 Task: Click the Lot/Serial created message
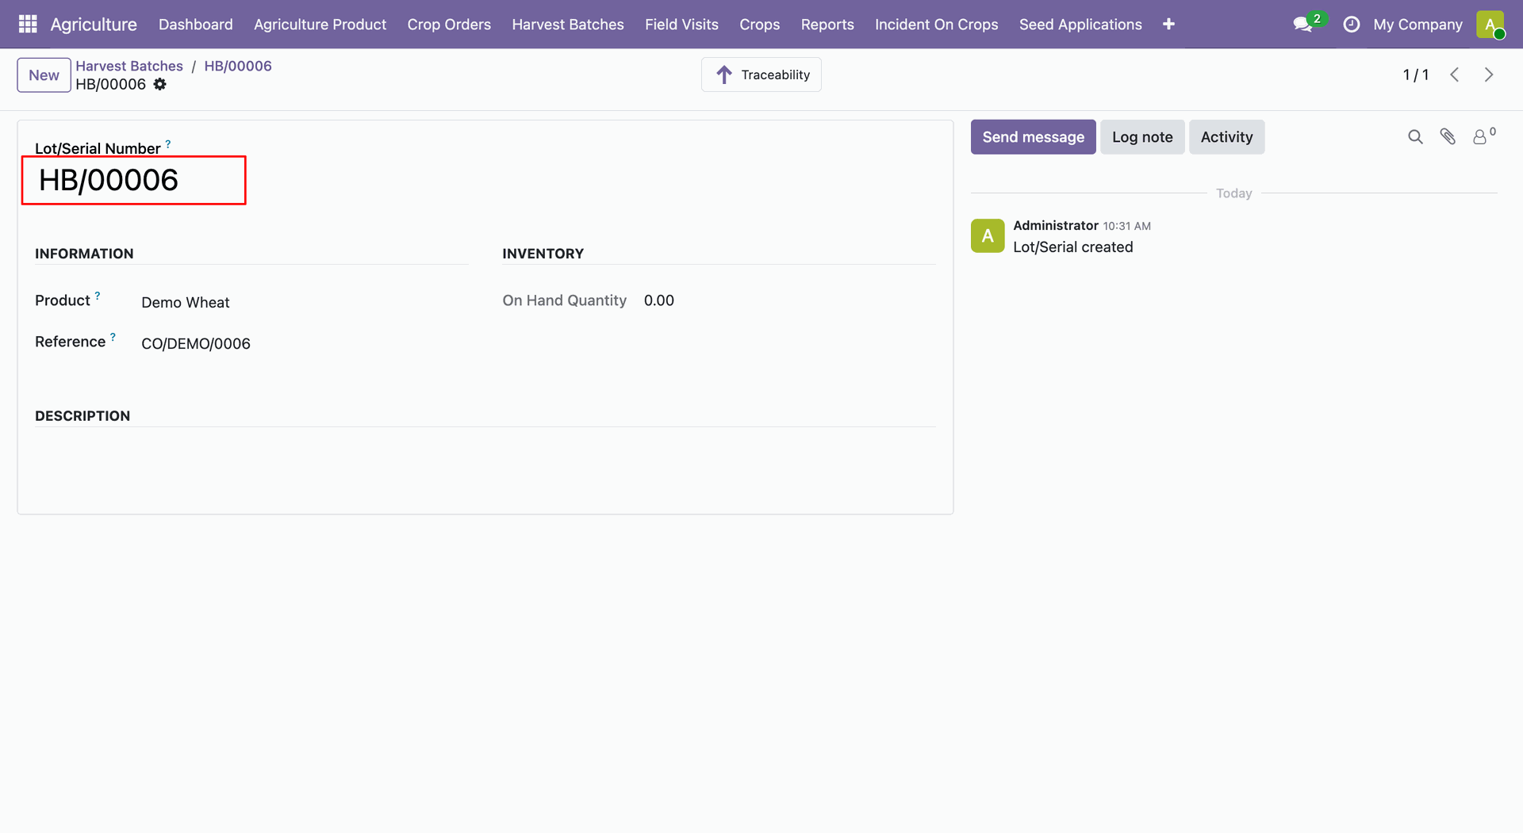1073,247
